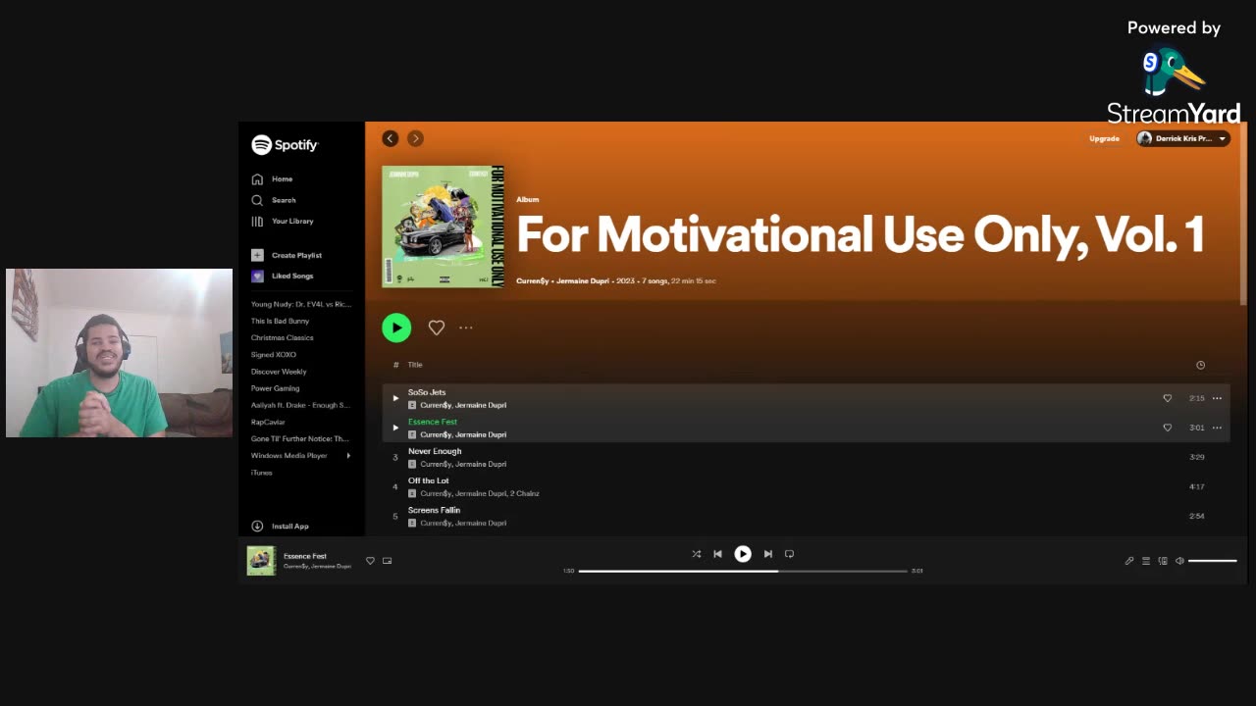Adjust the volume slider
Viewport: 1256px width, 706px height.
pyautogui.click(x=1213, y=561)
